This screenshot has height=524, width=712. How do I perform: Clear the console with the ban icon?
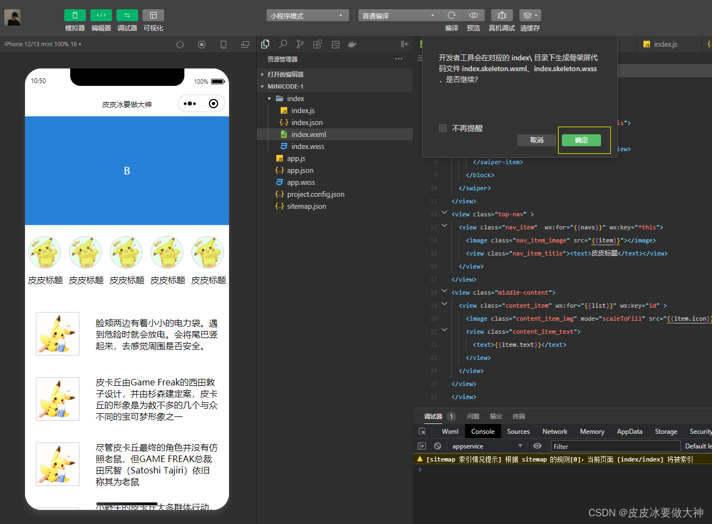tap(437, 446)
